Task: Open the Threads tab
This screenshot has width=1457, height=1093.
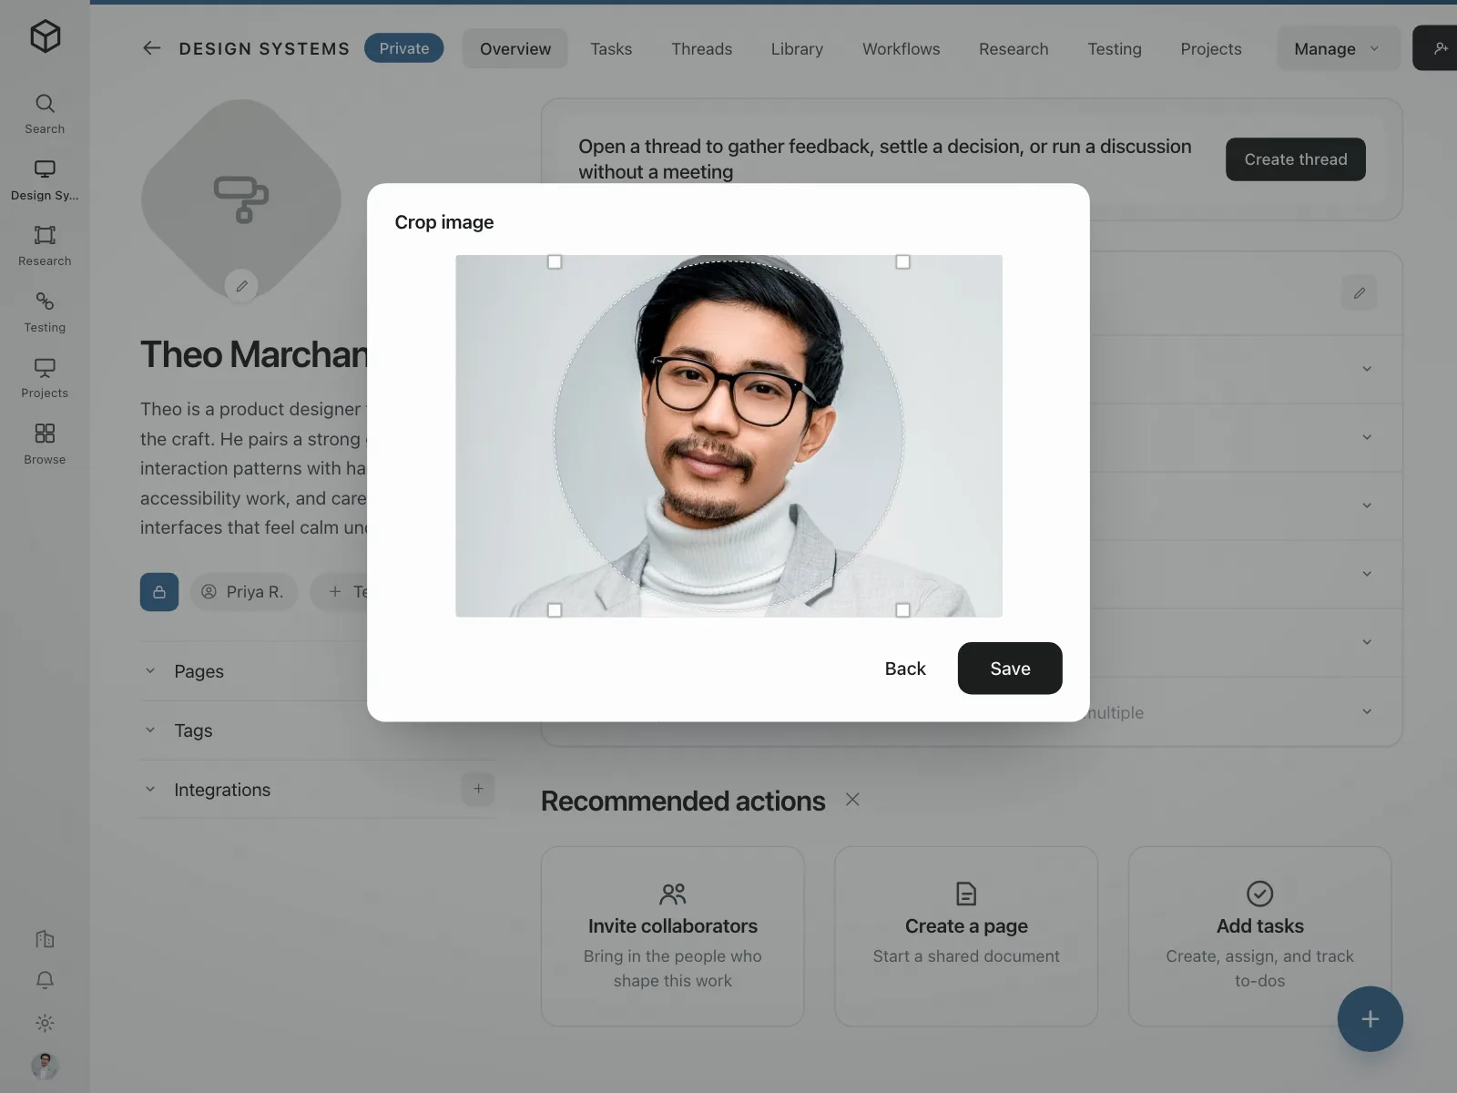Action: [702, 48]
